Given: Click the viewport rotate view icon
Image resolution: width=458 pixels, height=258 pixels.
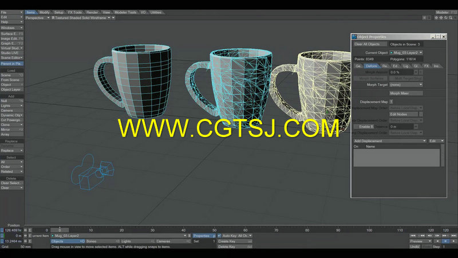Looking at the screenshot, I should pyautogui.click(x=446, y=18).
